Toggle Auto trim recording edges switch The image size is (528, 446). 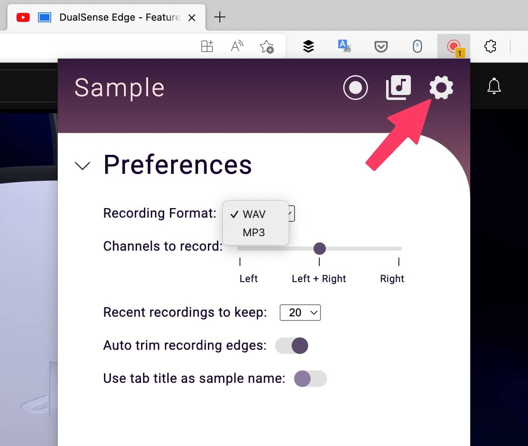292,346
